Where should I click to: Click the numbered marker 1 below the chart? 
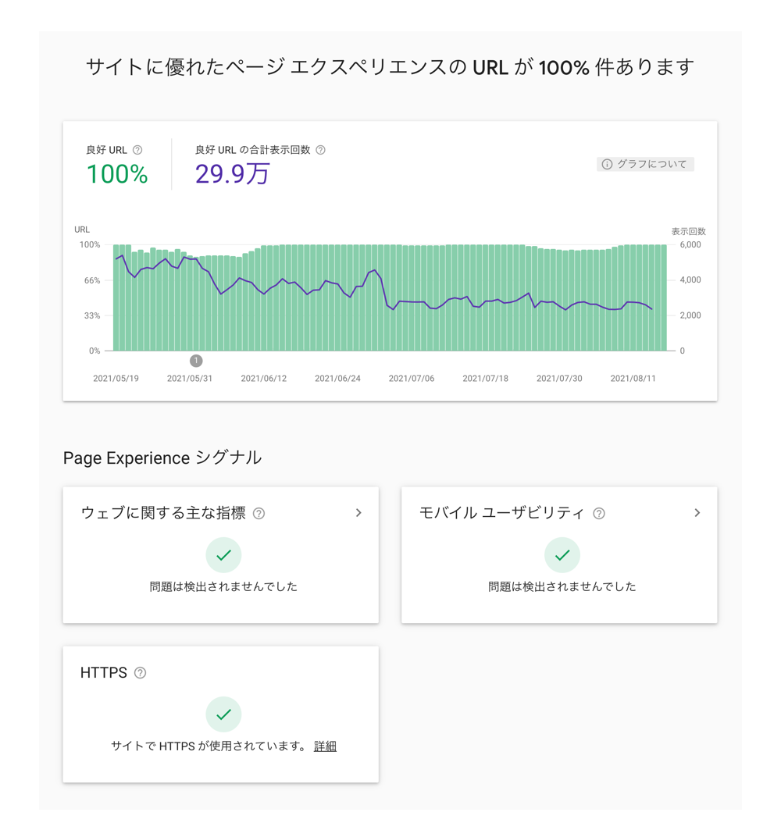click(x=196, y=361)
